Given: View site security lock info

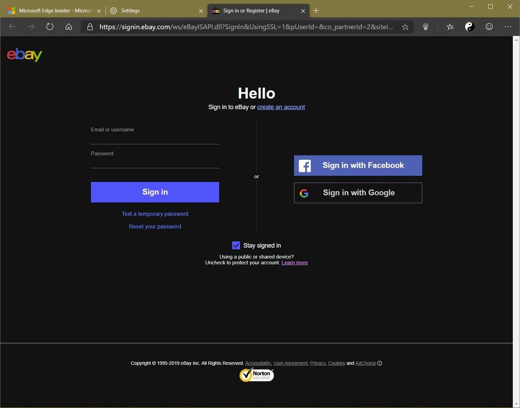Looking at the screenshot, I should pos(90,27).
